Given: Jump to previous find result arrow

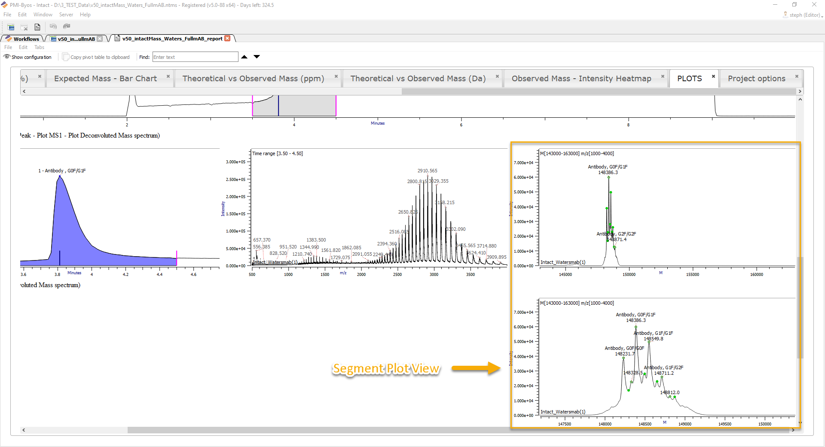Looking at the screenshot, I should coord(244,57).
